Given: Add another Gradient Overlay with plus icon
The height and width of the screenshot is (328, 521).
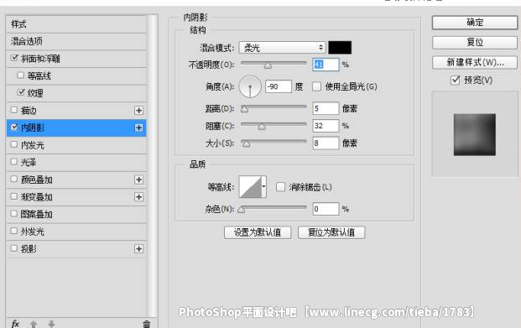Looking at the screenshot, I should click(x=139, y=197).
